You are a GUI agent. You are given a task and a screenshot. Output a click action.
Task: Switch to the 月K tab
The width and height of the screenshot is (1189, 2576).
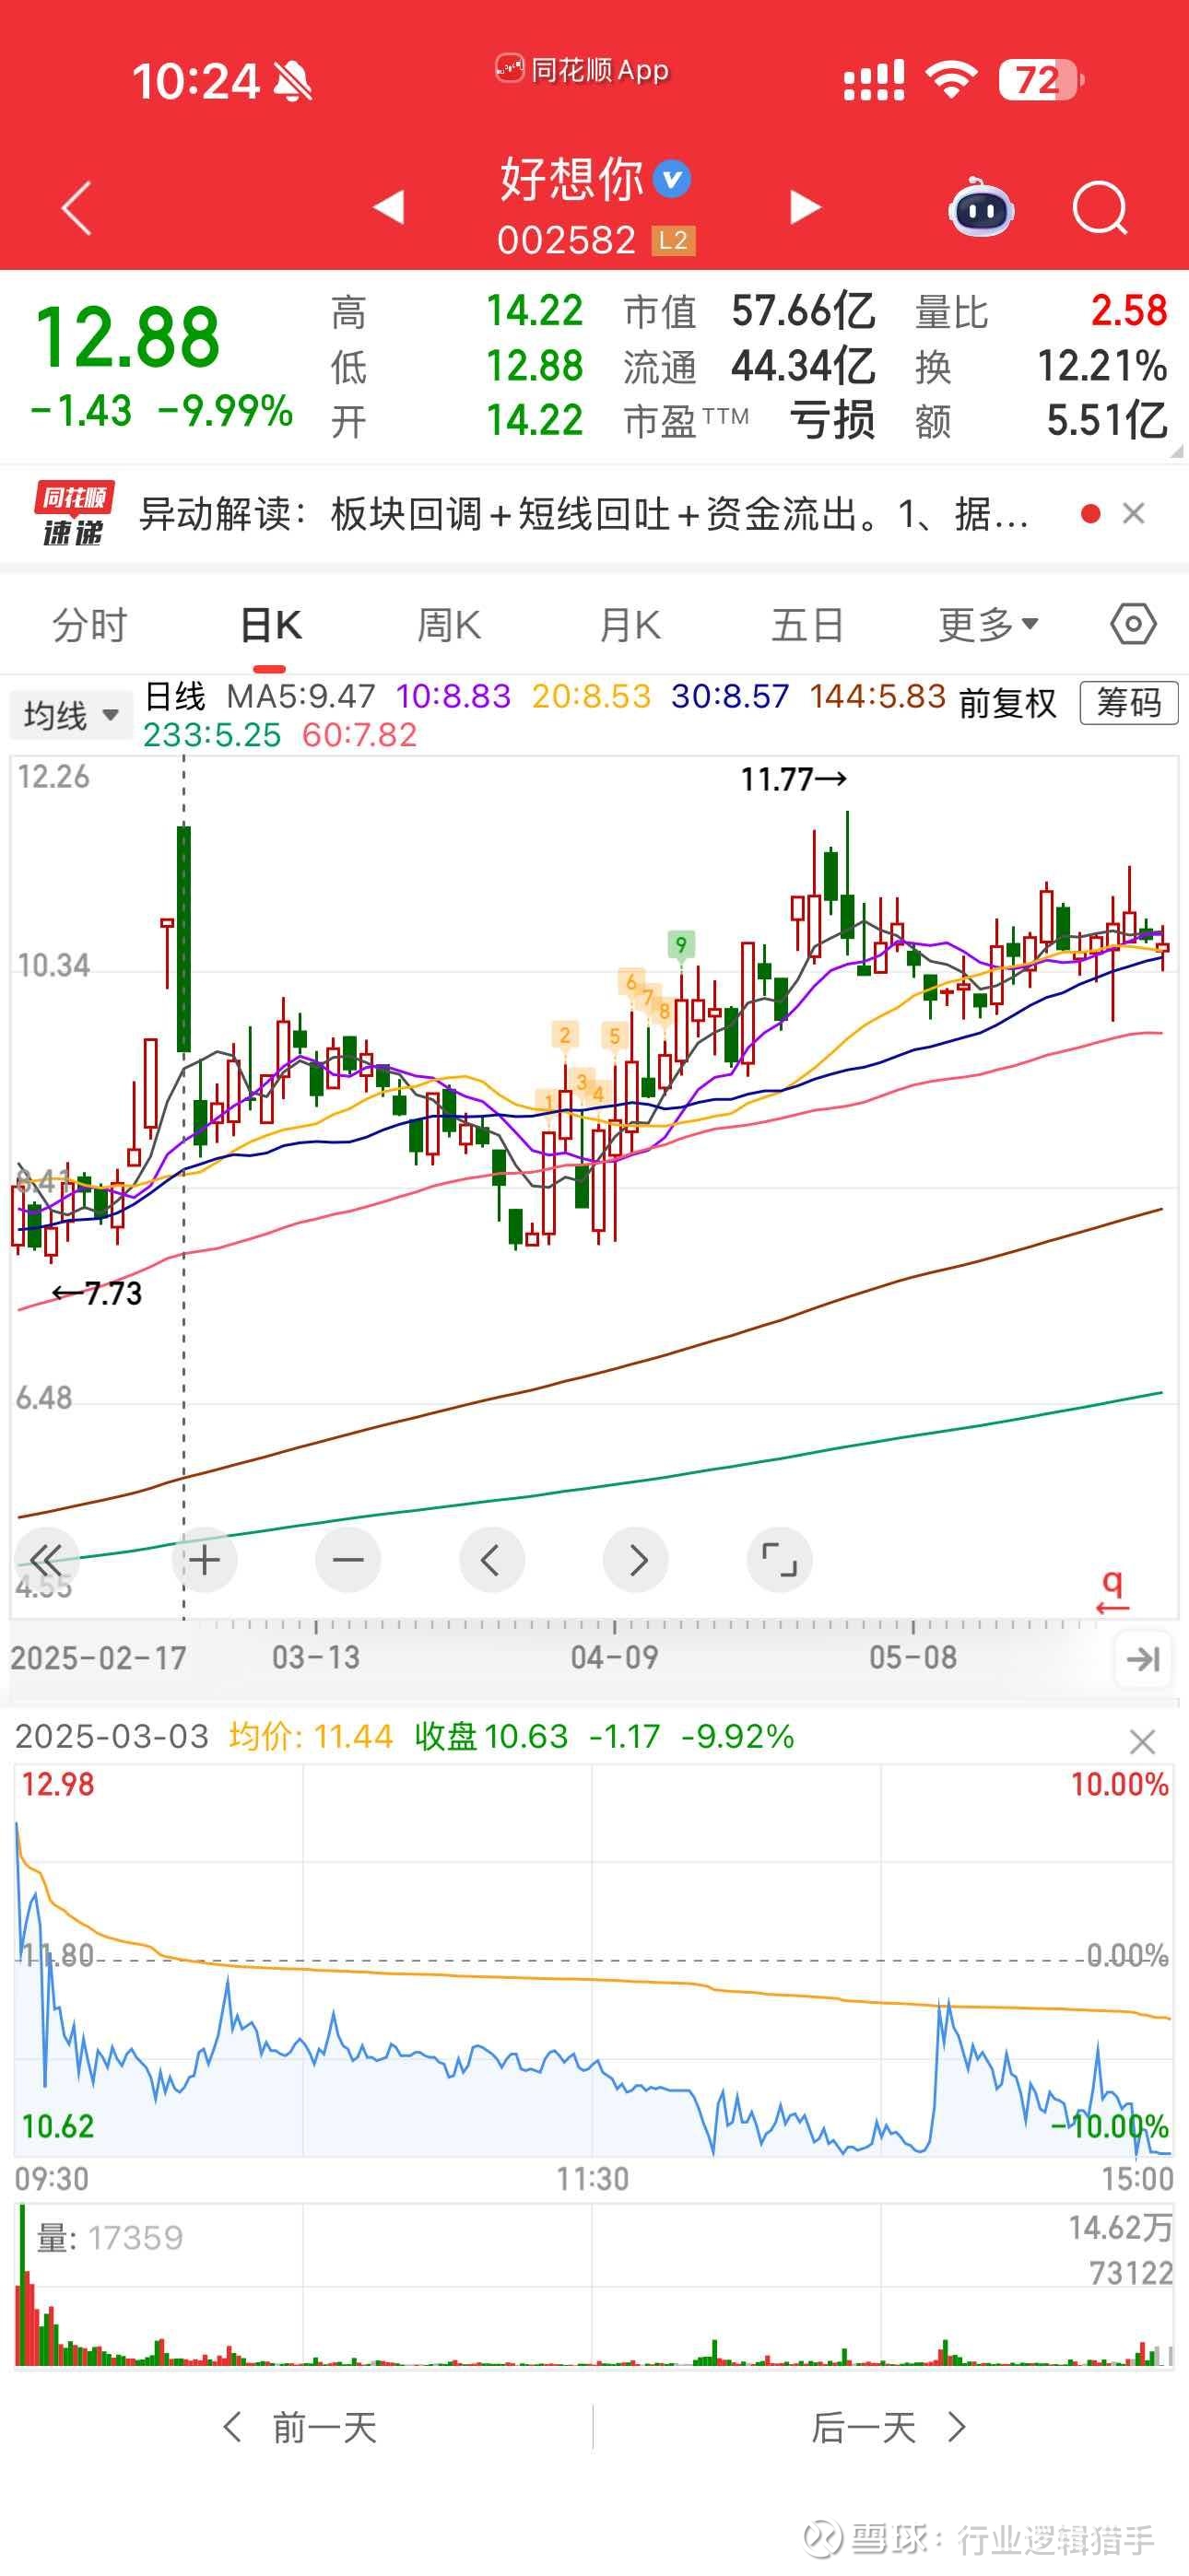click(x=630, y=626)
